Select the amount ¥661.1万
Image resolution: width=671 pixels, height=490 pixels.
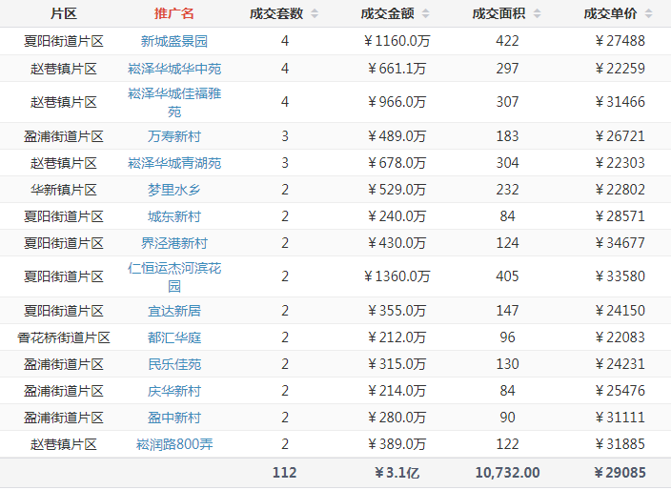point(396,69)
